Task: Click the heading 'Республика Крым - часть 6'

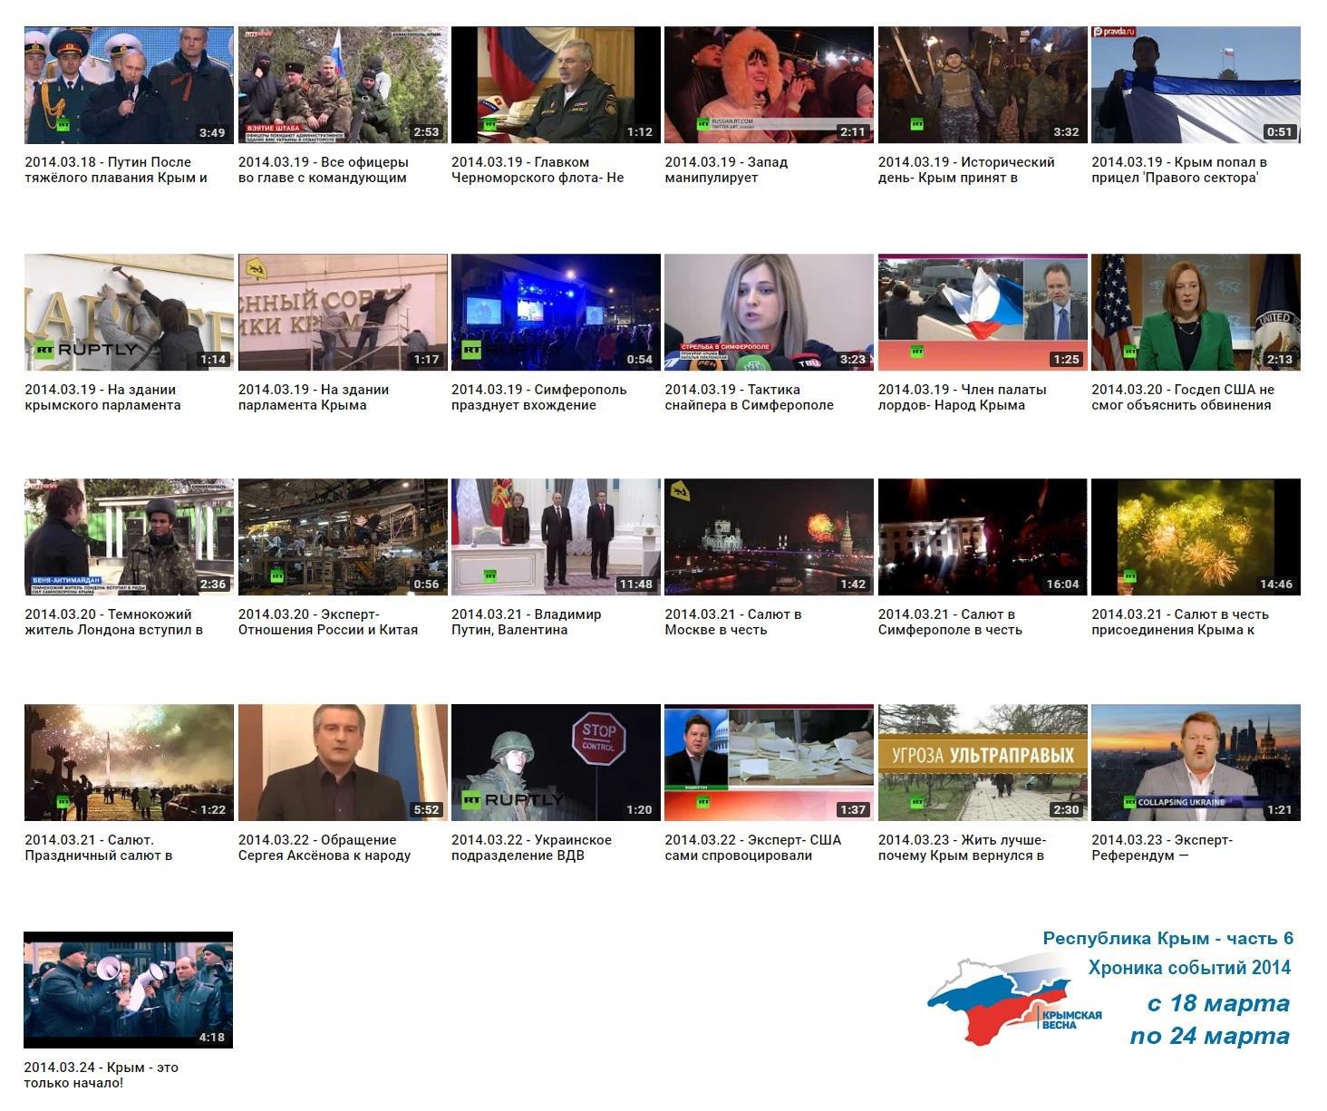Action: click(1168, 939)
